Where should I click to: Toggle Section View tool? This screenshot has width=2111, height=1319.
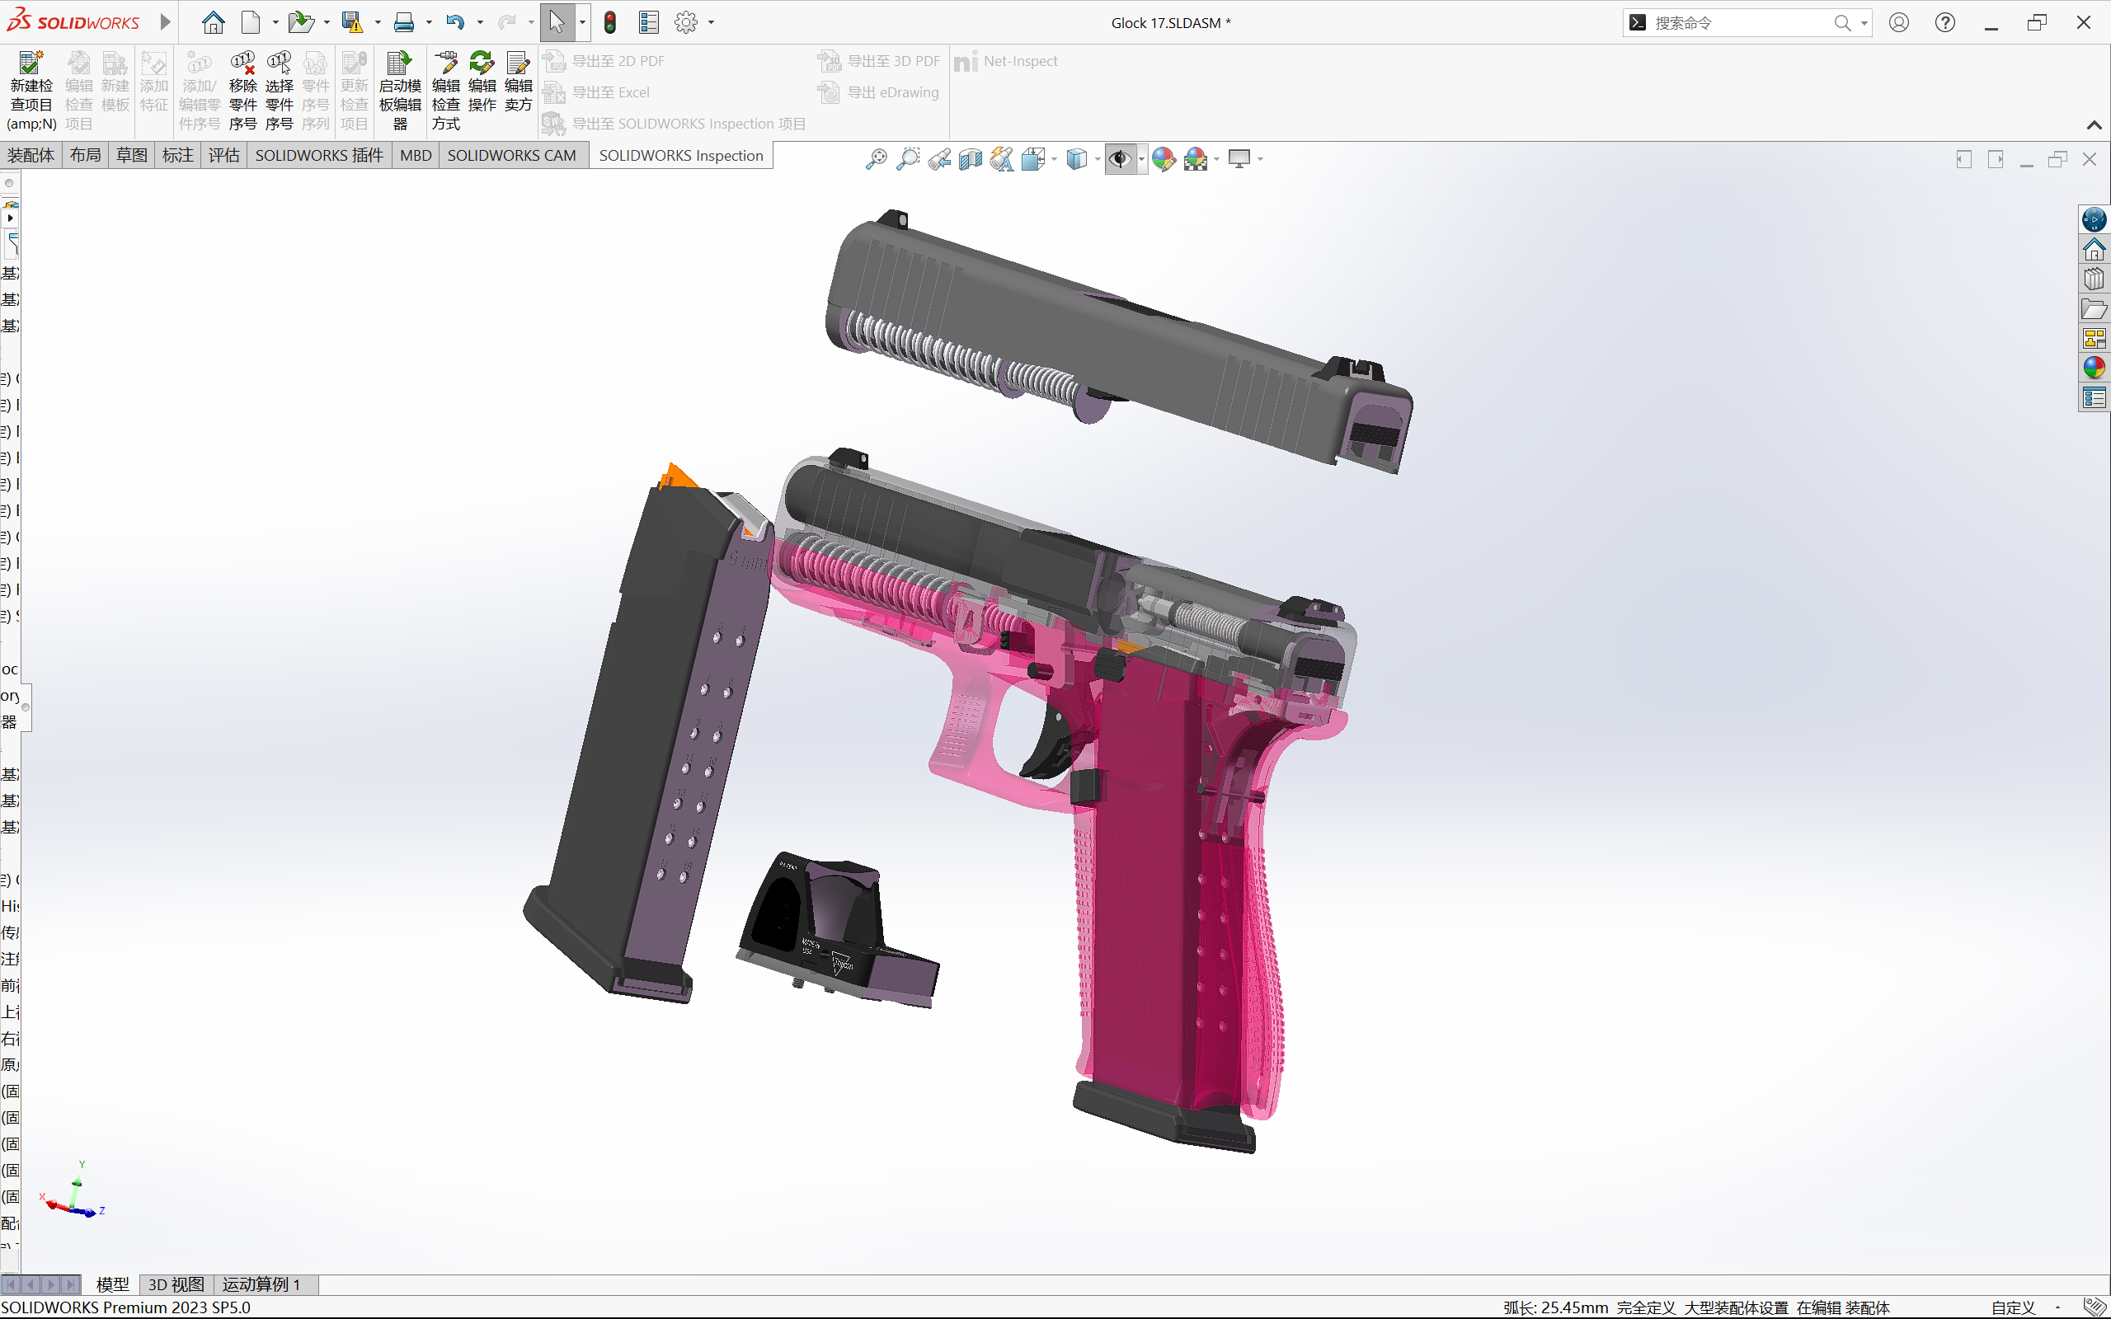pos(970,159)
